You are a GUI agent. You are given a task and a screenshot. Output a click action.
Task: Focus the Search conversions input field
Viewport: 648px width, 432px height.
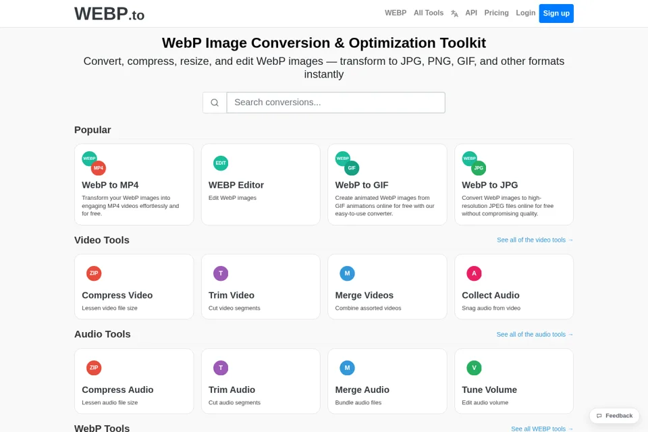(x=336, y=103)
